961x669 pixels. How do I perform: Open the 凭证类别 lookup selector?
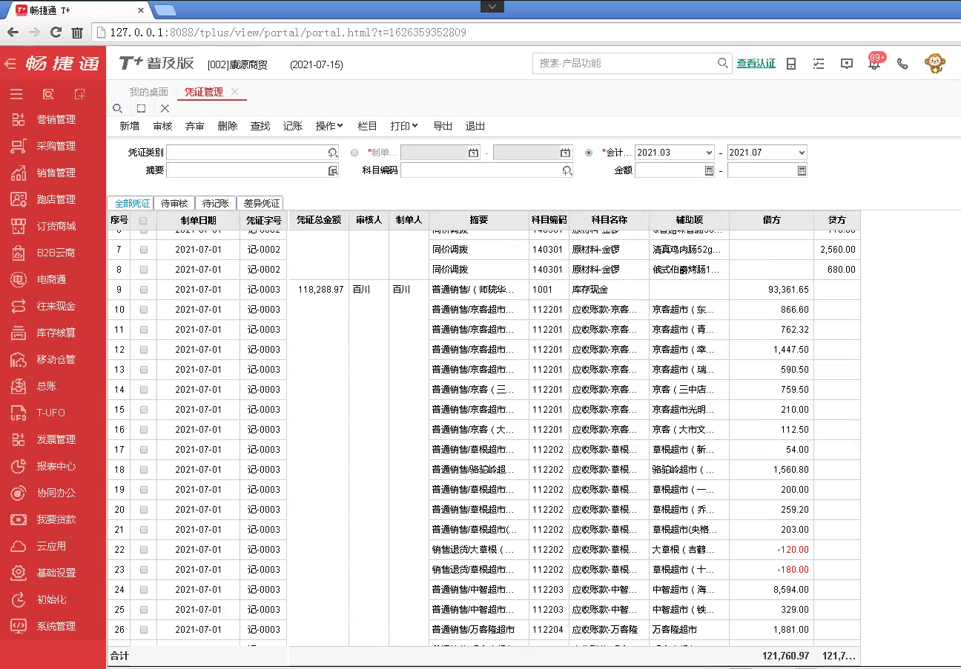click(332, 153)
